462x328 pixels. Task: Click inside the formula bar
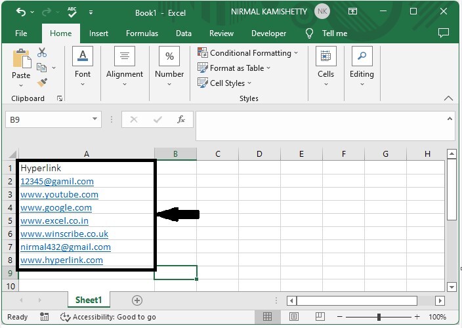tap(321, 126)
